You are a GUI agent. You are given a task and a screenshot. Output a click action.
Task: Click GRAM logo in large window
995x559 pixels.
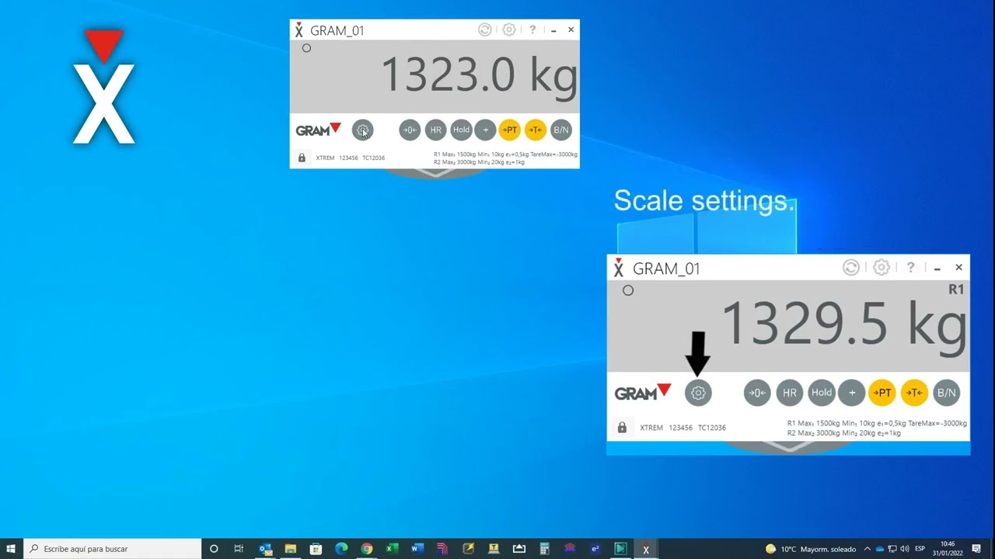point(643,392)
